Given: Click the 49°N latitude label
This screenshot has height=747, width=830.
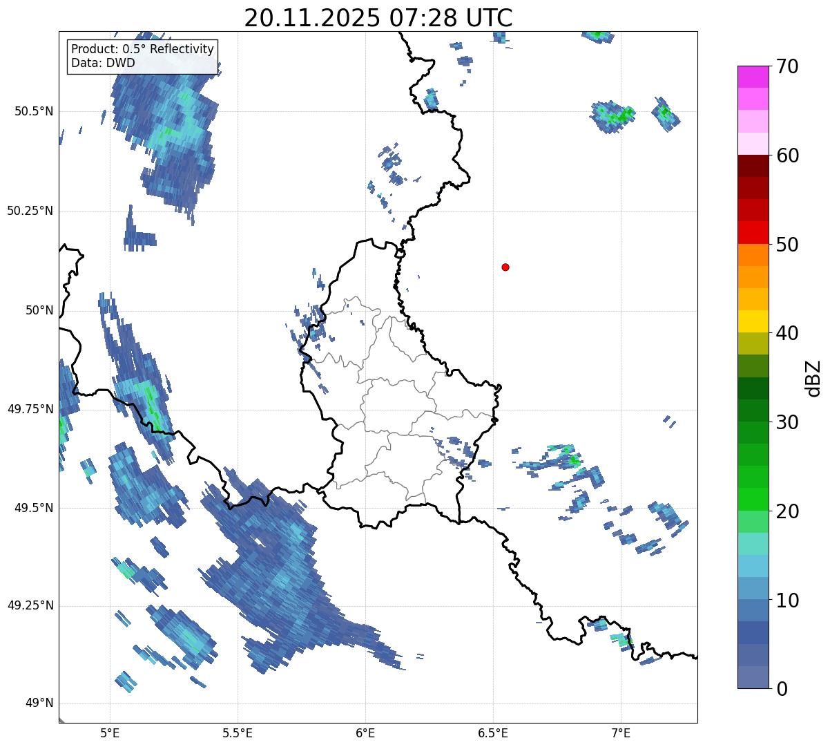Looking at the screenshot, I should [39, 703].
